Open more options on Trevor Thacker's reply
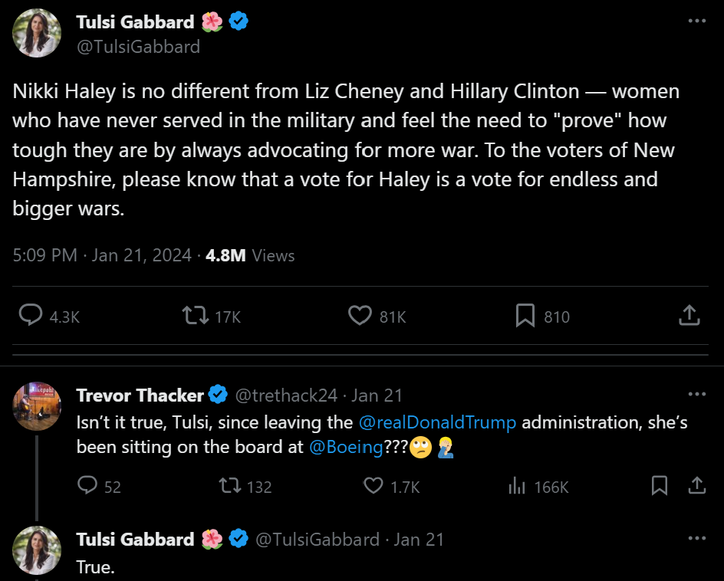The image size is (724, 581). 696,395
